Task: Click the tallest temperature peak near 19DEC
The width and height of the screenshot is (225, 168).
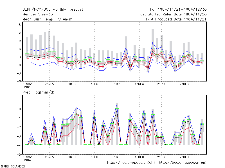Action: tap(153, 43)
